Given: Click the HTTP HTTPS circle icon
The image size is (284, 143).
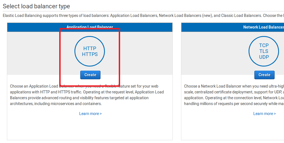Looking at the screenshot, I should tap(90, 51).
